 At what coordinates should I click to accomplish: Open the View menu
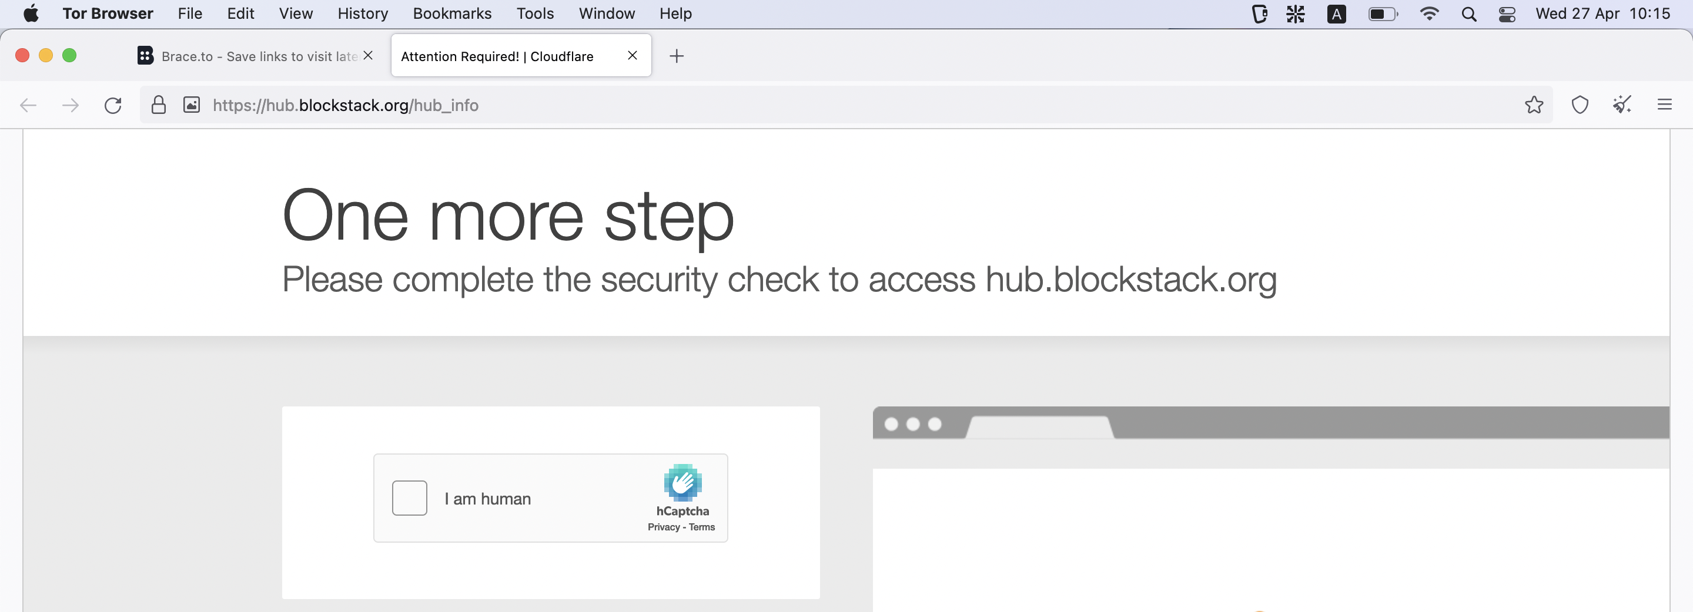coord(296,13)
